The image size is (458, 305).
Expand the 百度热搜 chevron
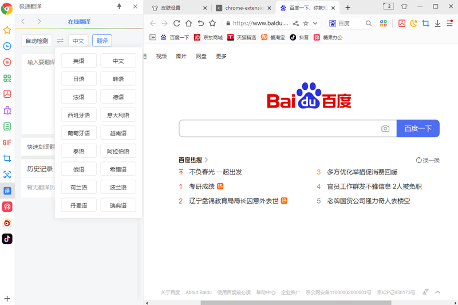click(206, 160)
